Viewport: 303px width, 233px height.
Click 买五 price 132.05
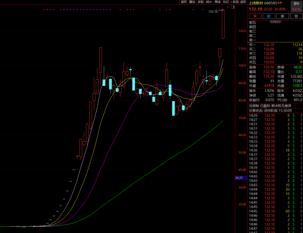pyautogui.click(x=269, y=62)
